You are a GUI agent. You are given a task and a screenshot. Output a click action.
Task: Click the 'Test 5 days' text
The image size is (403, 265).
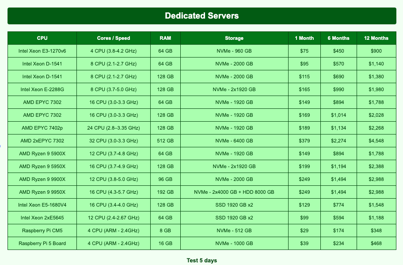[202, 261]
